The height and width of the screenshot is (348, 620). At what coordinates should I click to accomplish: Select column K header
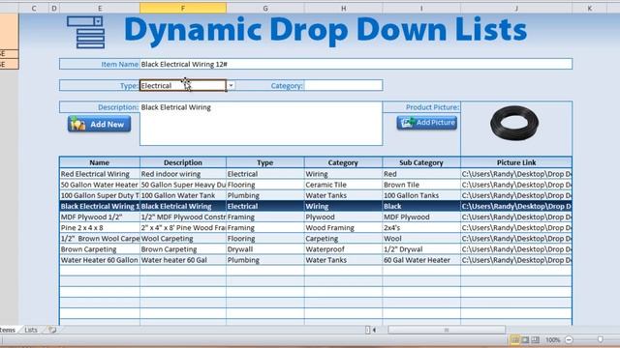(590, 8)
